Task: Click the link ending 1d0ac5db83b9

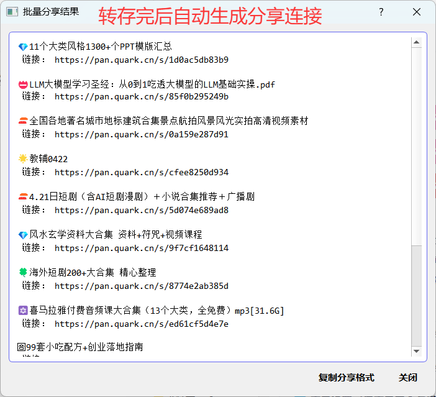Action: coord(142,60)
